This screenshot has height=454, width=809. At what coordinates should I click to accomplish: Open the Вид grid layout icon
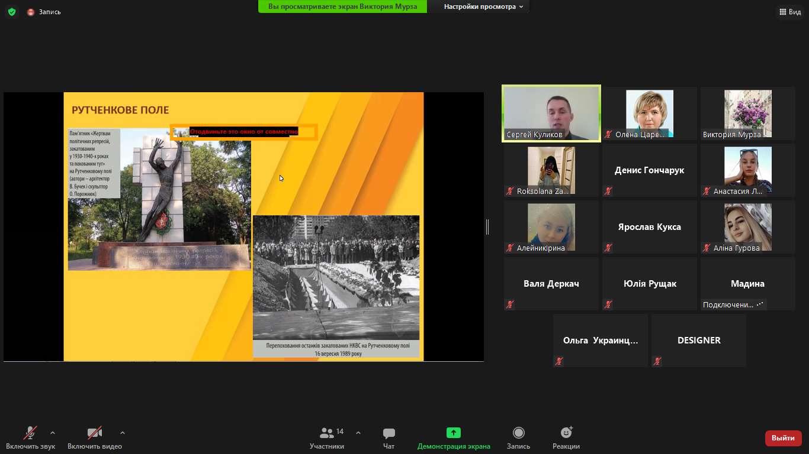(782, 12)
